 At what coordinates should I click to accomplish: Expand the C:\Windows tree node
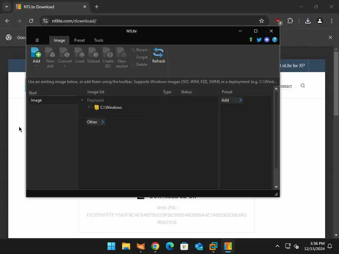tap(89, 107)
